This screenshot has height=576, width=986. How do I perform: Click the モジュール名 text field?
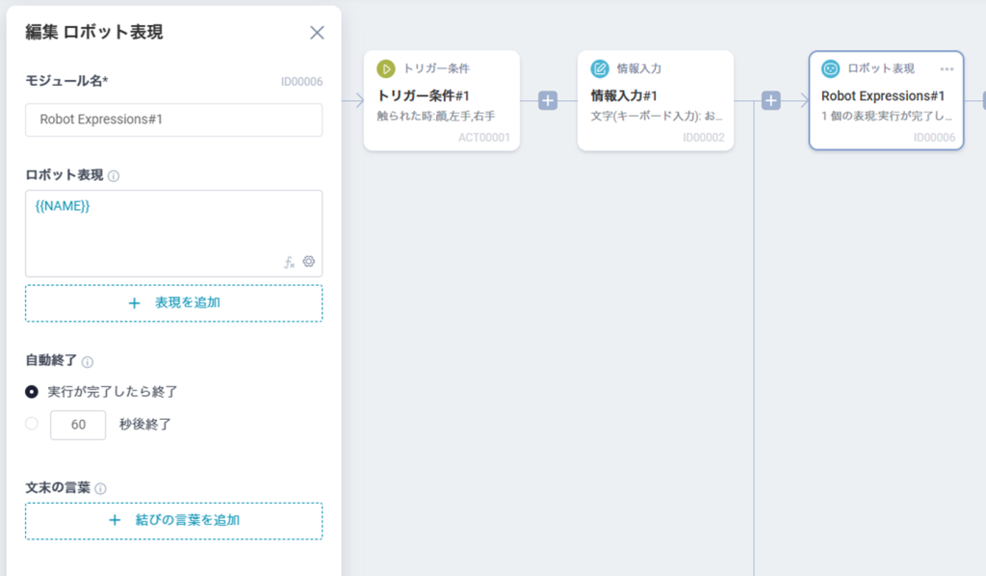pyautogui.click(x=173, y=120)
